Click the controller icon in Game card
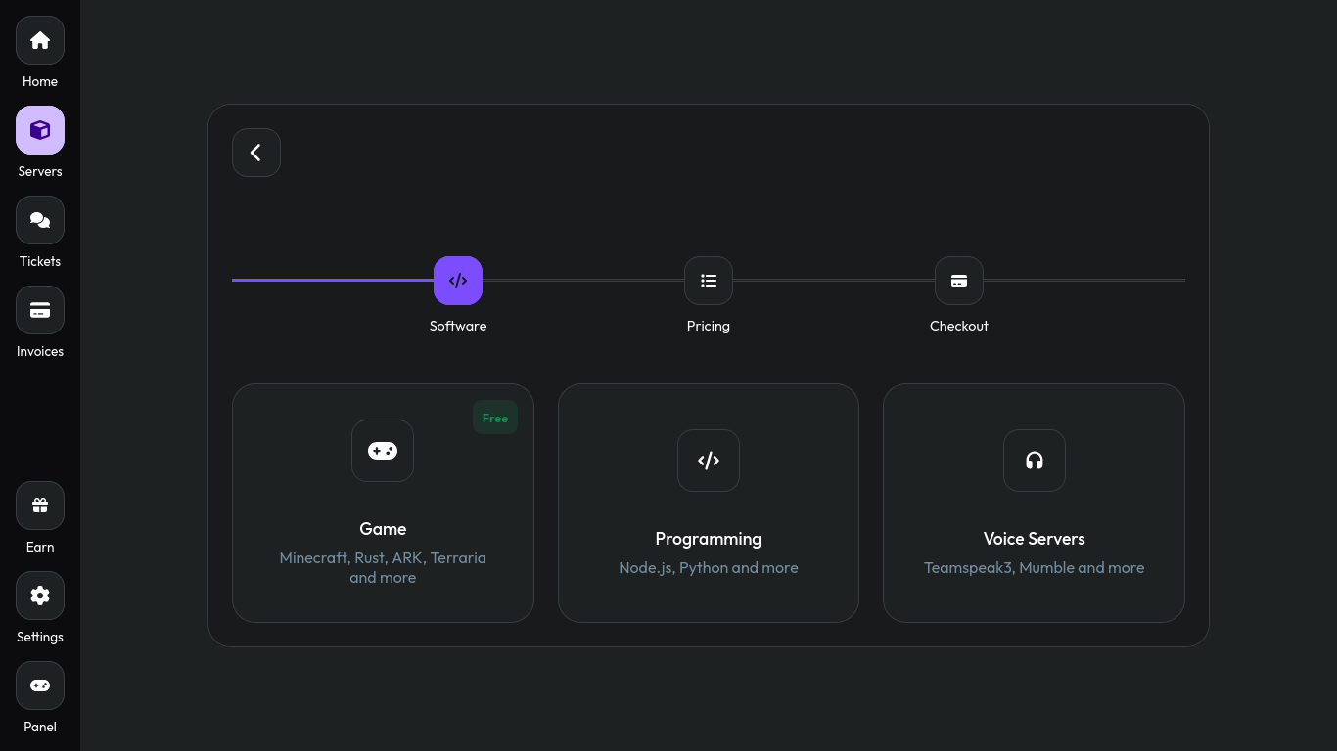Screen dimensions: 1337x751 (383, 451)
